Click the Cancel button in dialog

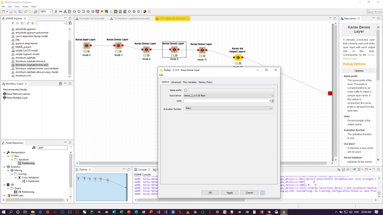pos(249,193)
